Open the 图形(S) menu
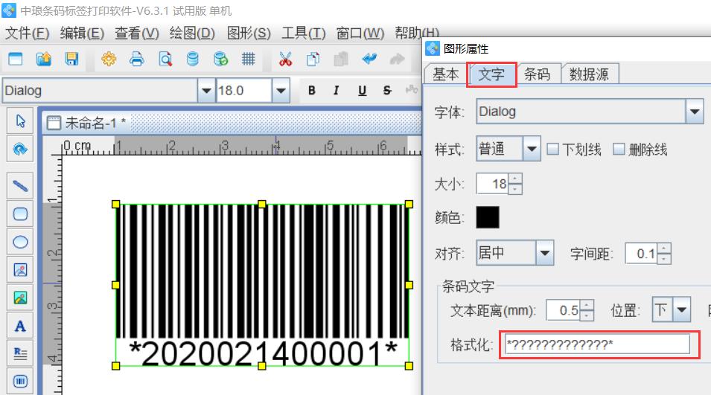 point(249,33)
